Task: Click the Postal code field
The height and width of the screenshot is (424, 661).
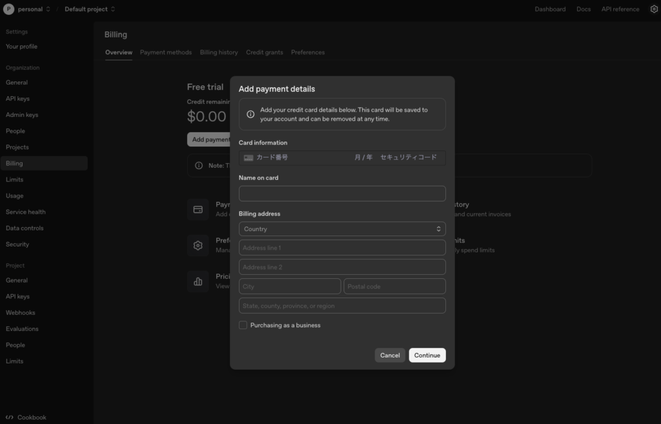Action: [394, 286]
